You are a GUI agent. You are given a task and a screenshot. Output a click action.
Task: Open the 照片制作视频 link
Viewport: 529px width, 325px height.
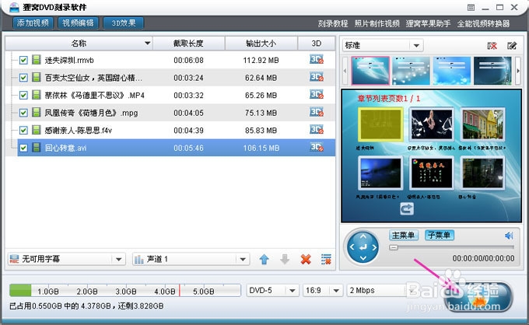[x=377, y=23]
